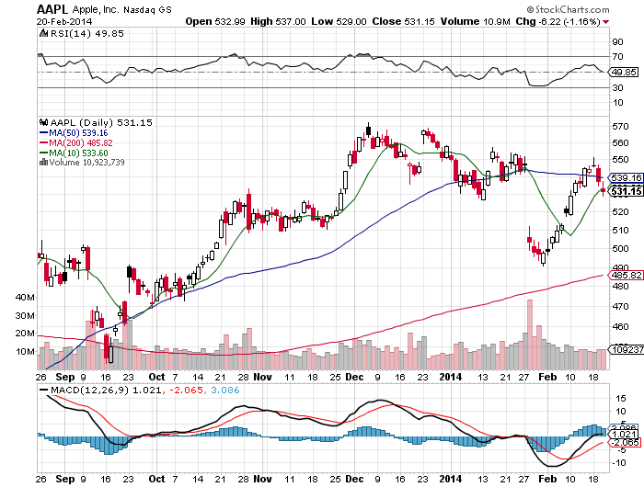This screenshot has height=487, width=644.
Task: Click the blue MA(50) line swatch in legend
Action: [x=43, y=133]
